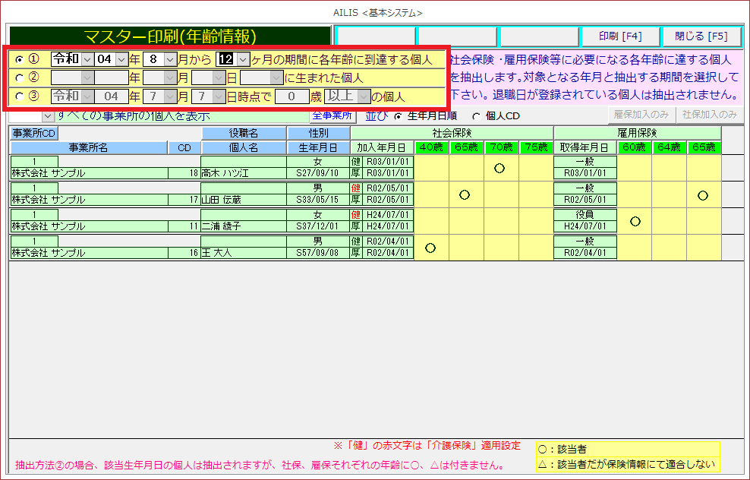Image resolution: width=750 pixels, height=480 pixels.
Task: Select radio option ③ for age at date
Action: [x=19, y=96]
